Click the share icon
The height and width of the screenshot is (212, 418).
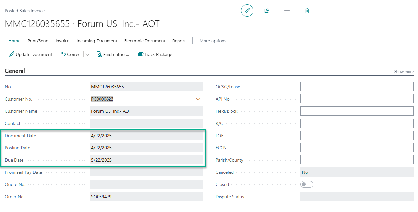click(x=267, y=11)
